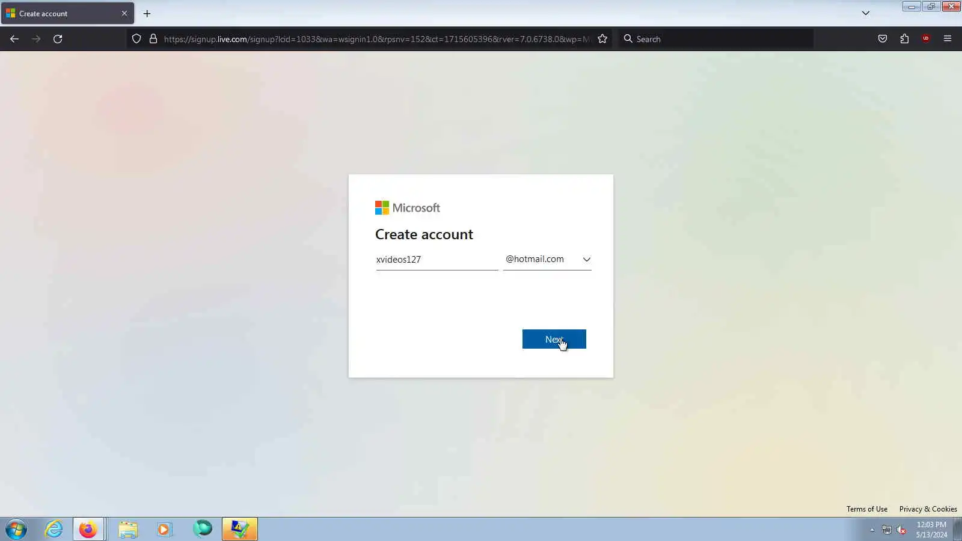Click the Firefox taskbar icon
Screen dimensions: 962x541
pos(88,530)
